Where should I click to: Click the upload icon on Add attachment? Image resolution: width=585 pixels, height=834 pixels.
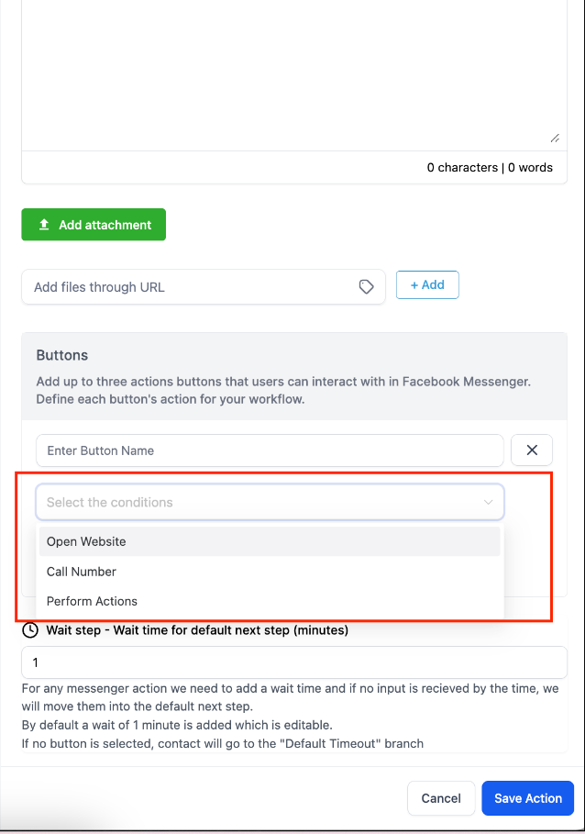[44, 225]
